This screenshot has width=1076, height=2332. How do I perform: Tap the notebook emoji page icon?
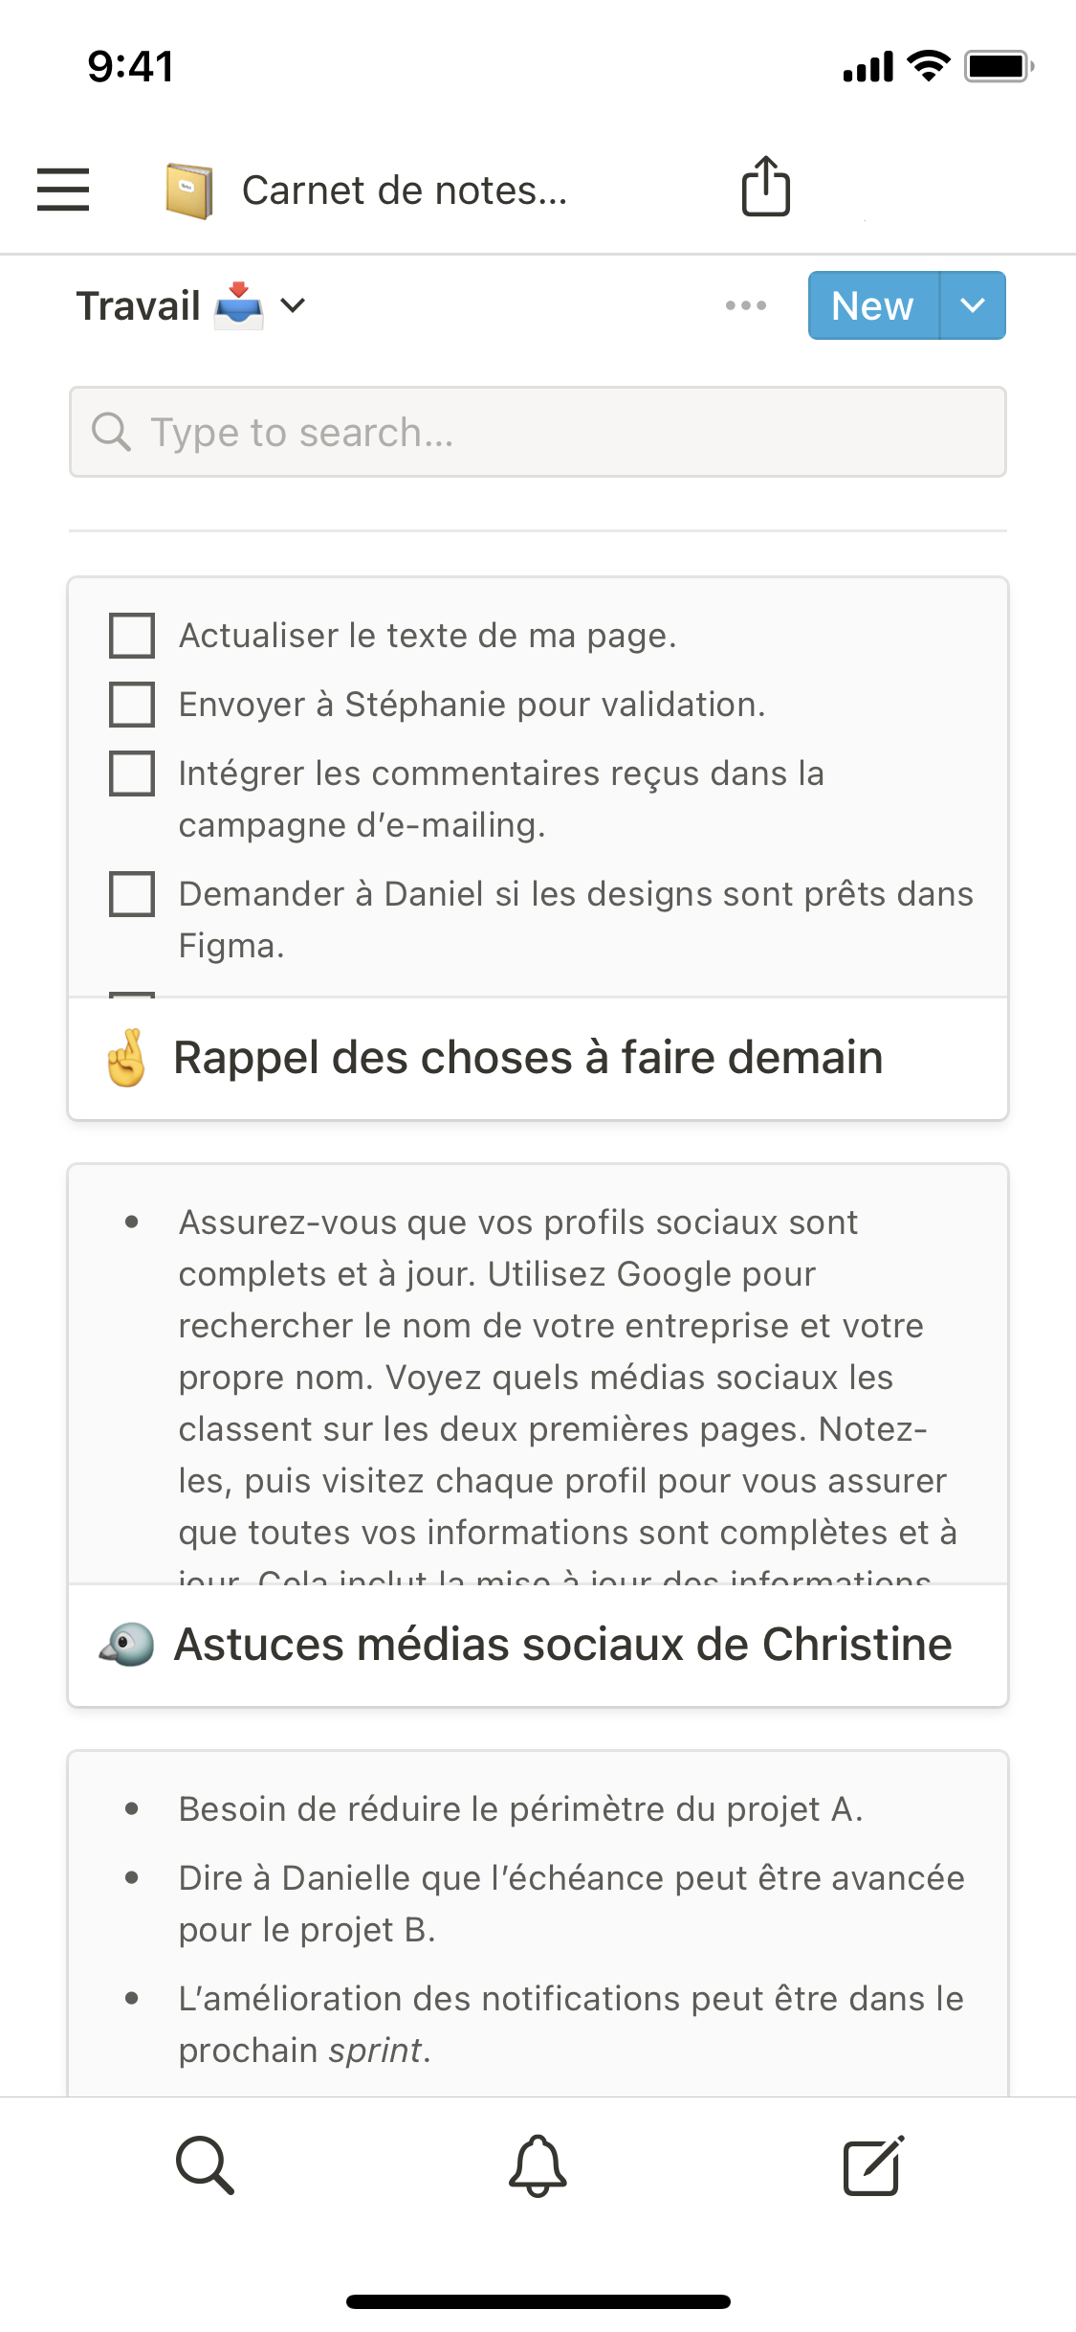click(x=188, y=191)
